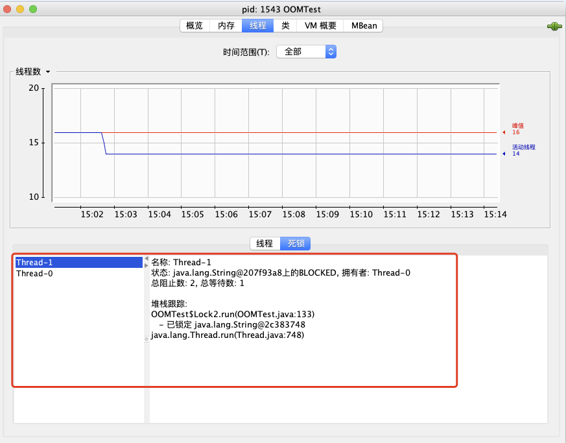Viewport: 566px width, 443px height.
Task: Collapse left pane with split arrow
Action: click(146, 259)
